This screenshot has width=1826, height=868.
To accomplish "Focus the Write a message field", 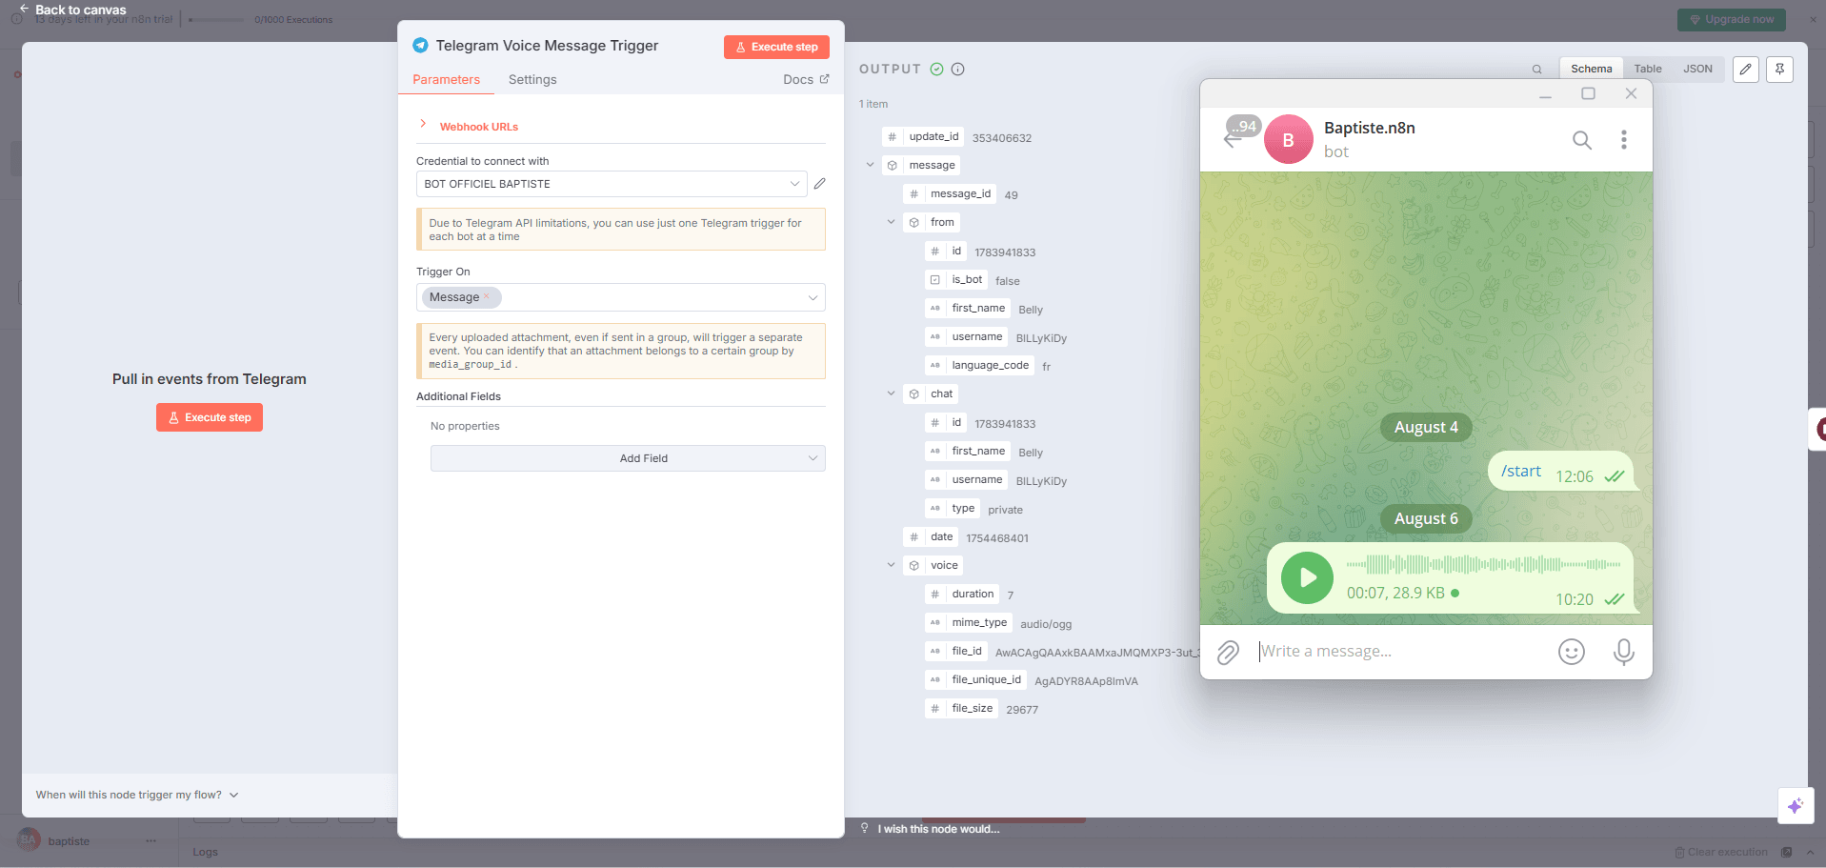I will point(1400,652).
